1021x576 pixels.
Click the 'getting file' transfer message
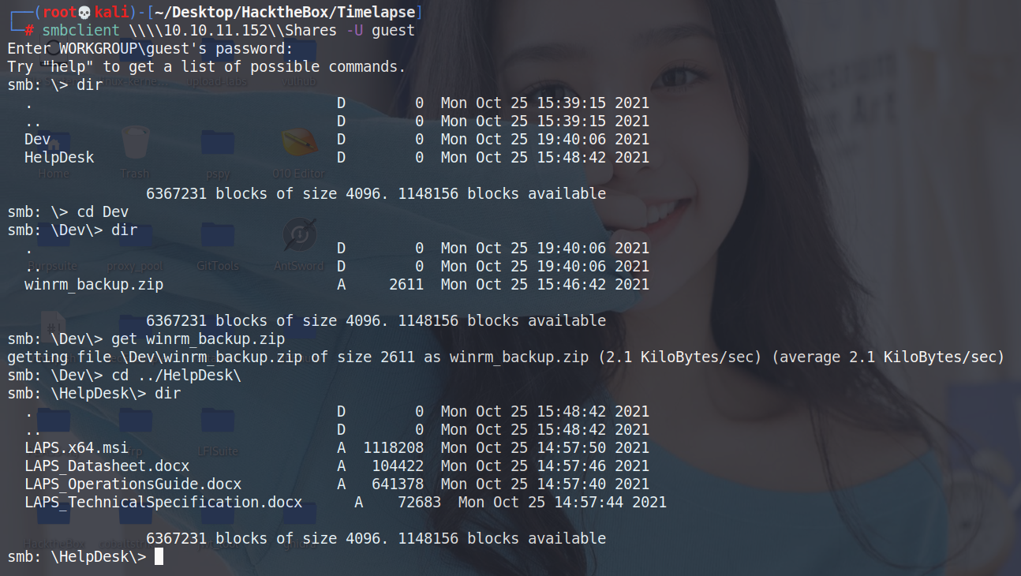click(505, 357)
